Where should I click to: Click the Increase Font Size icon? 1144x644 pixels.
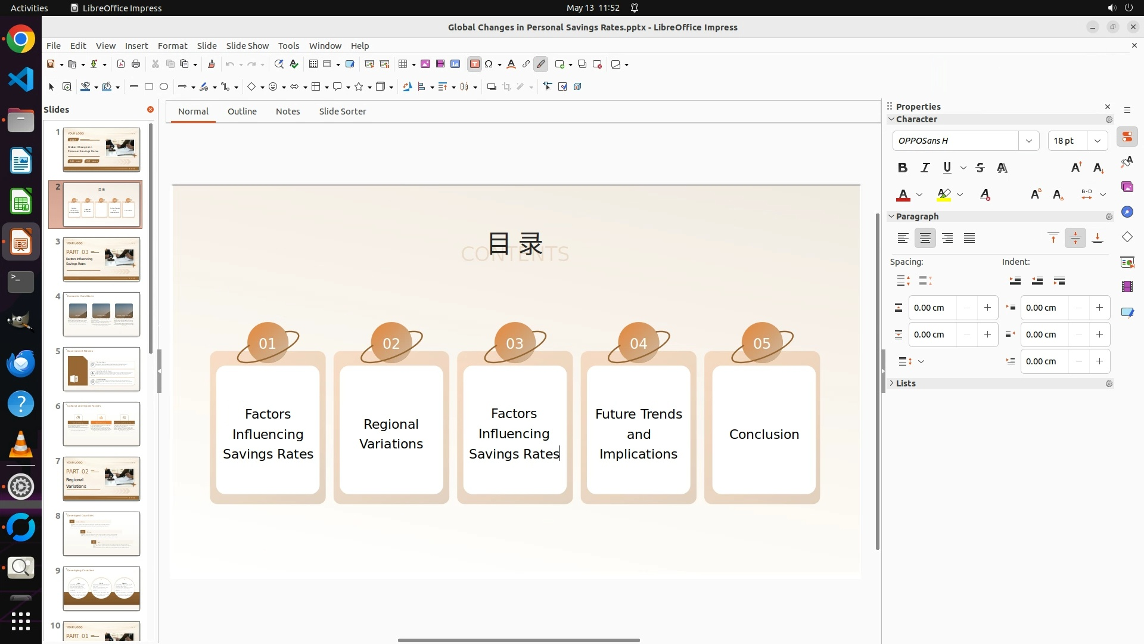(x=1076, y=168)
